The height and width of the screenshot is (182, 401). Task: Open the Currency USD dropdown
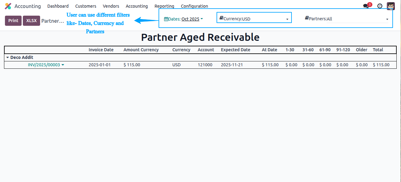[x=265, y=19]
